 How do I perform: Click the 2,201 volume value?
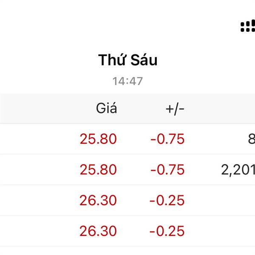pyautogui.click(x=238, y=170)
